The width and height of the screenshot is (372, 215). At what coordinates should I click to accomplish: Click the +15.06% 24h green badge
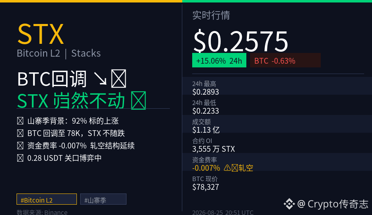(219, 60)
